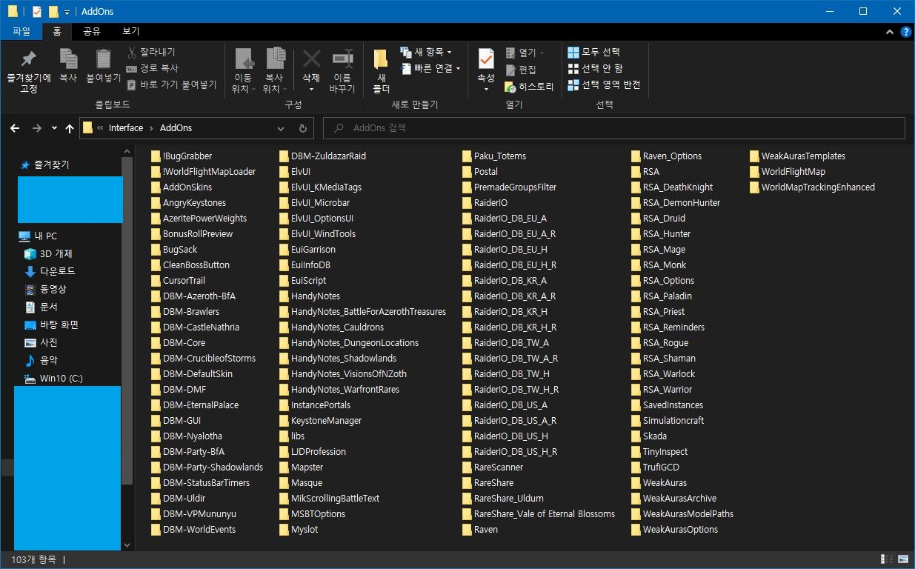Image resolution: width=915 pixels, height=569 pixels.
Task: Collapse the ribbon with the chevron
Action: click(x=890, y=32)
